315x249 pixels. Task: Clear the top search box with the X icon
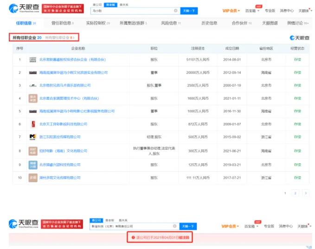point(175,11)
